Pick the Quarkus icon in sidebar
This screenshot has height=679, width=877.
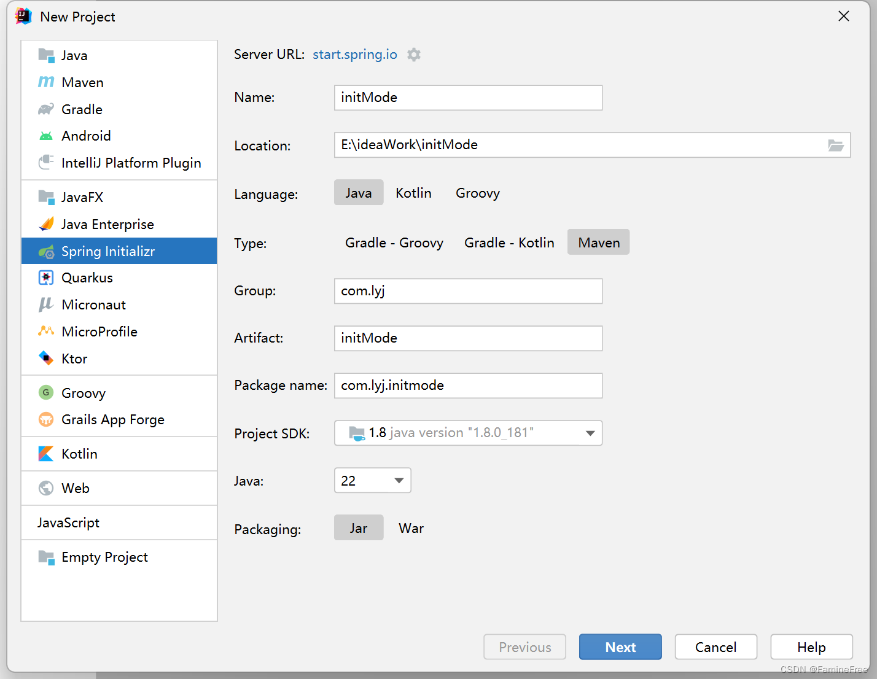click(46, 277)
